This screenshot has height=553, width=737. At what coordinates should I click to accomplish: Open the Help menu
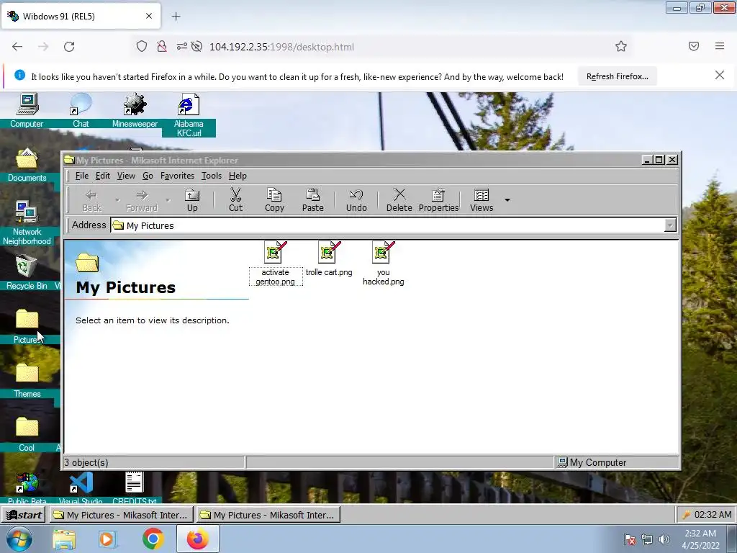point(238,176)
